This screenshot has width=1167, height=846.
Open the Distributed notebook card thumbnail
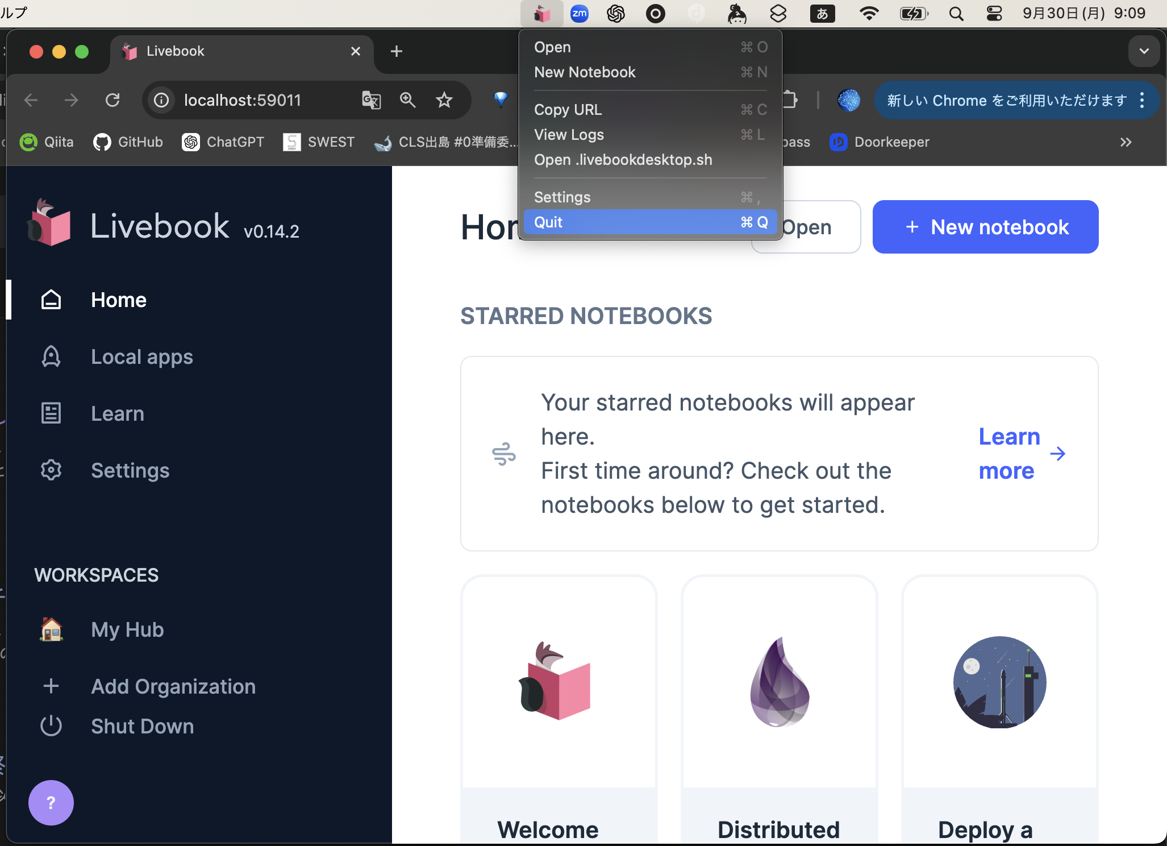coord(779,682)
